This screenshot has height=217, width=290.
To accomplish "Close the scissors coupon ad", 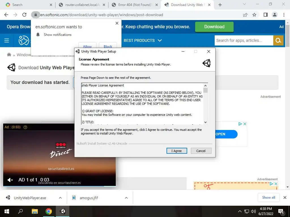I will [x=276, y=184].
